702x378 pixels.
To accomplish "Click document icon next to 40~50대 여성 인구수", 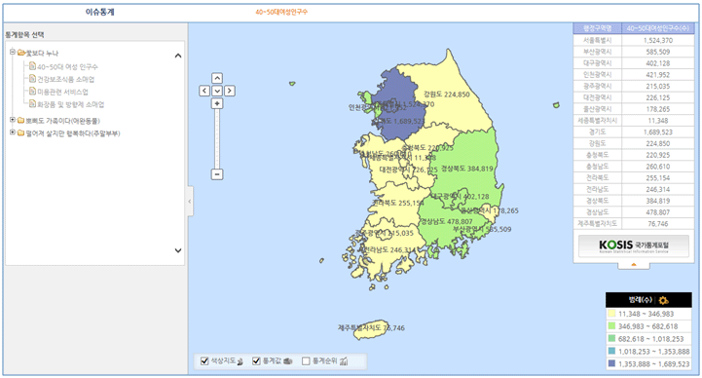I will (32, 66).
